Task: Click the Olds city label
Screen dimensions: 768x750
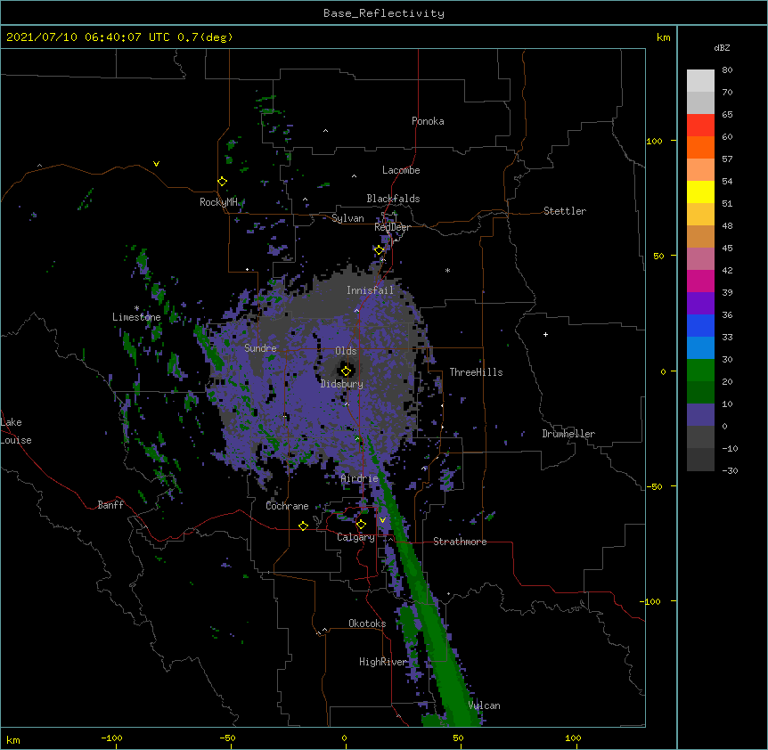Action: click(346, 351)
